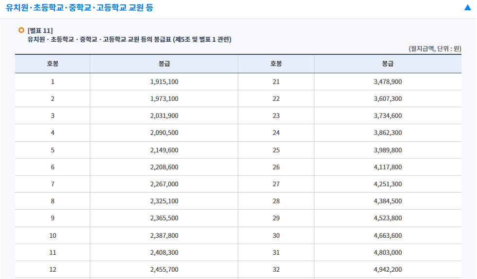Select salary cell 3,478,900
The height and width of the screenshot is (279, 477).
pyautogui.click(x=388, y=82)
